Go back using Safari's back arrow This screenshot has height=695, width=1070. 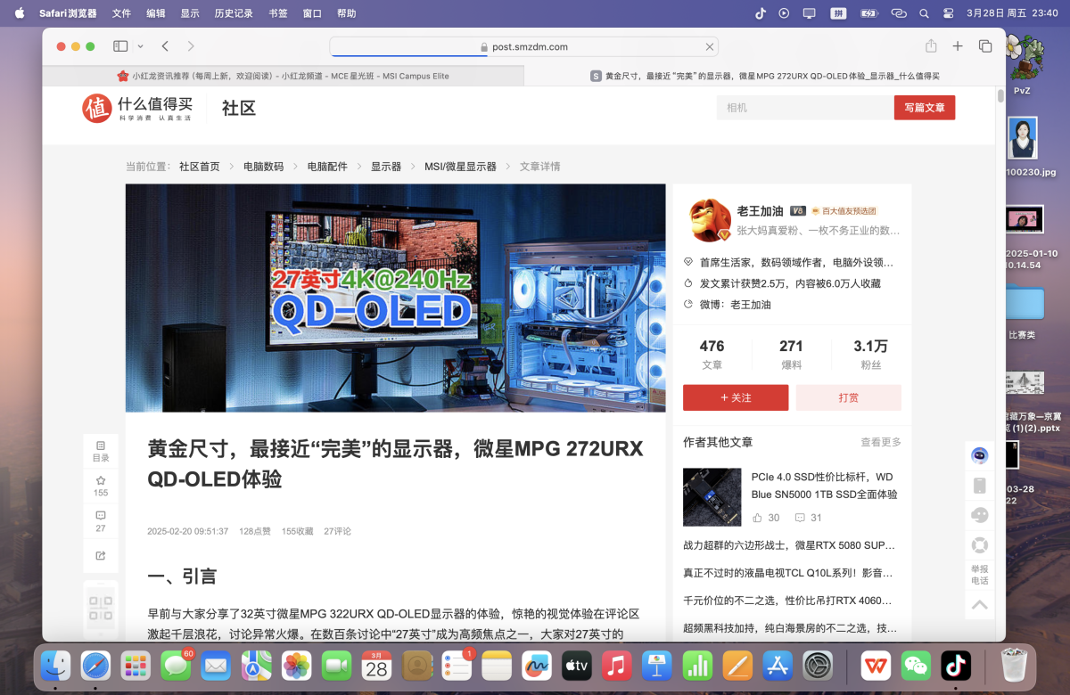point(165,46)
